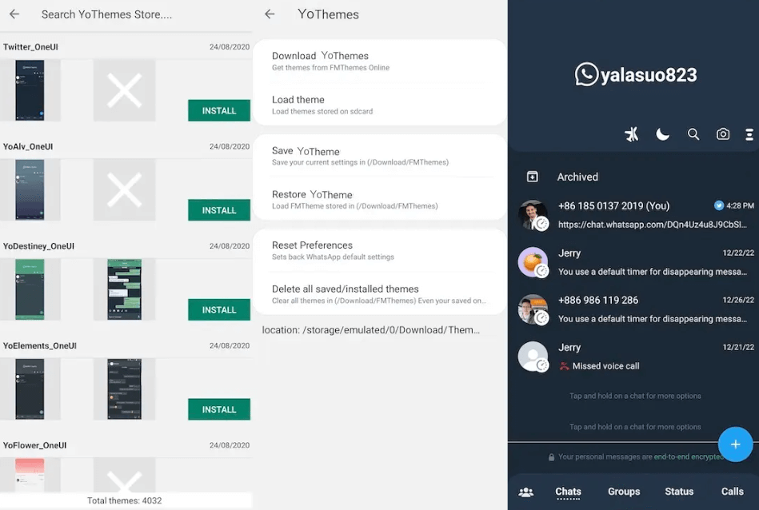
Task: Tap the blue plus new chat button
Action: coord(734,444)
